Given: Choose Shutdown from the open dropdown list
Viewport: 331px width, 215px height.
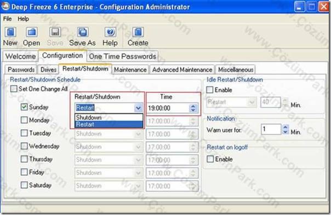Looking at the screenshot, I should pyautogui.click(x=109, y=118).
